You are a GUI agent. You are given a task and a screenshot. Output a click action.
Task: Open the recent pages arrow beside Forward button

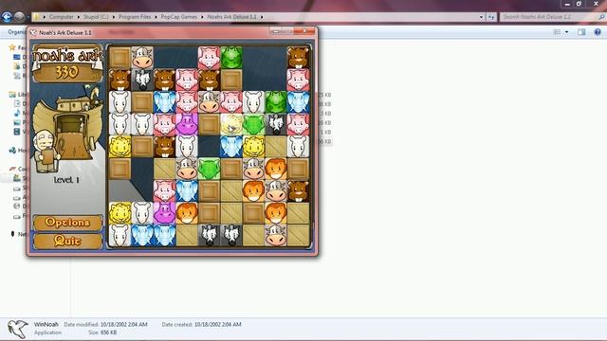point(28,17)
